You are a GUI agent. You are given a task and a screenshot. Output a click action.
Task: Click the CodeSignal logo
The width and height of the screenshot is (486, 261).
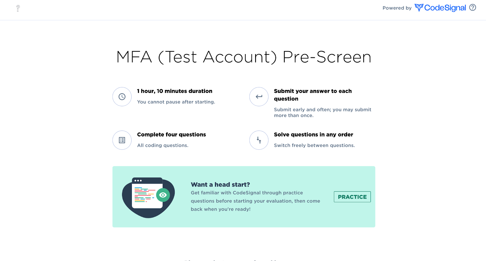(x=440, y=8)
